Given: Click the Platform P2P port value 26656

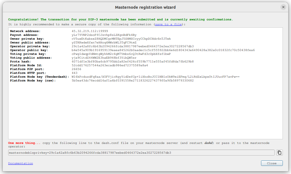Looking at the screenshot, I should click(x=76, y=69).
